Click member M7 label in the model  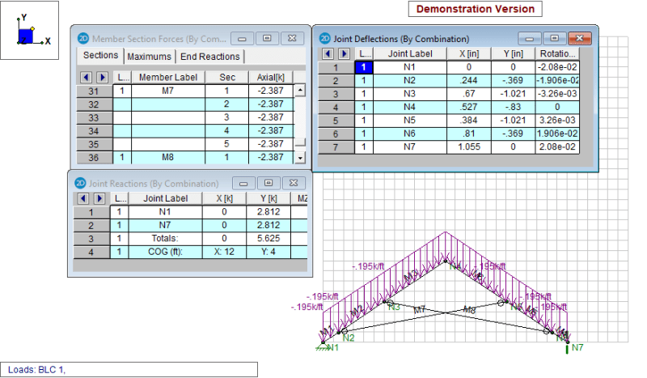pyautogui.click(x=419, y=309)
